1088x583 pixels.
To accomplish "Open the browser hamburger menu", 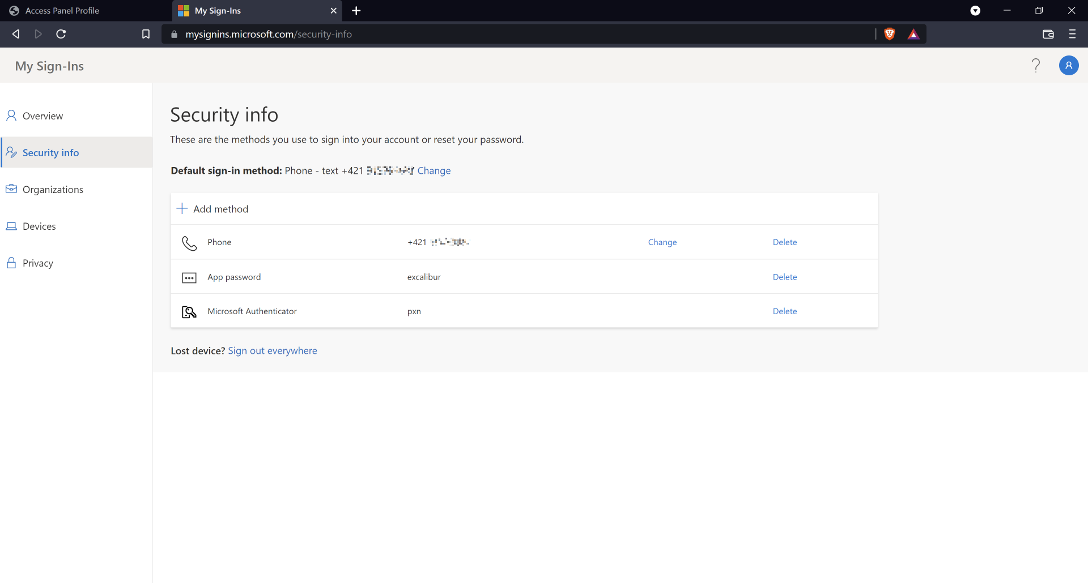I will [1072, 34].
